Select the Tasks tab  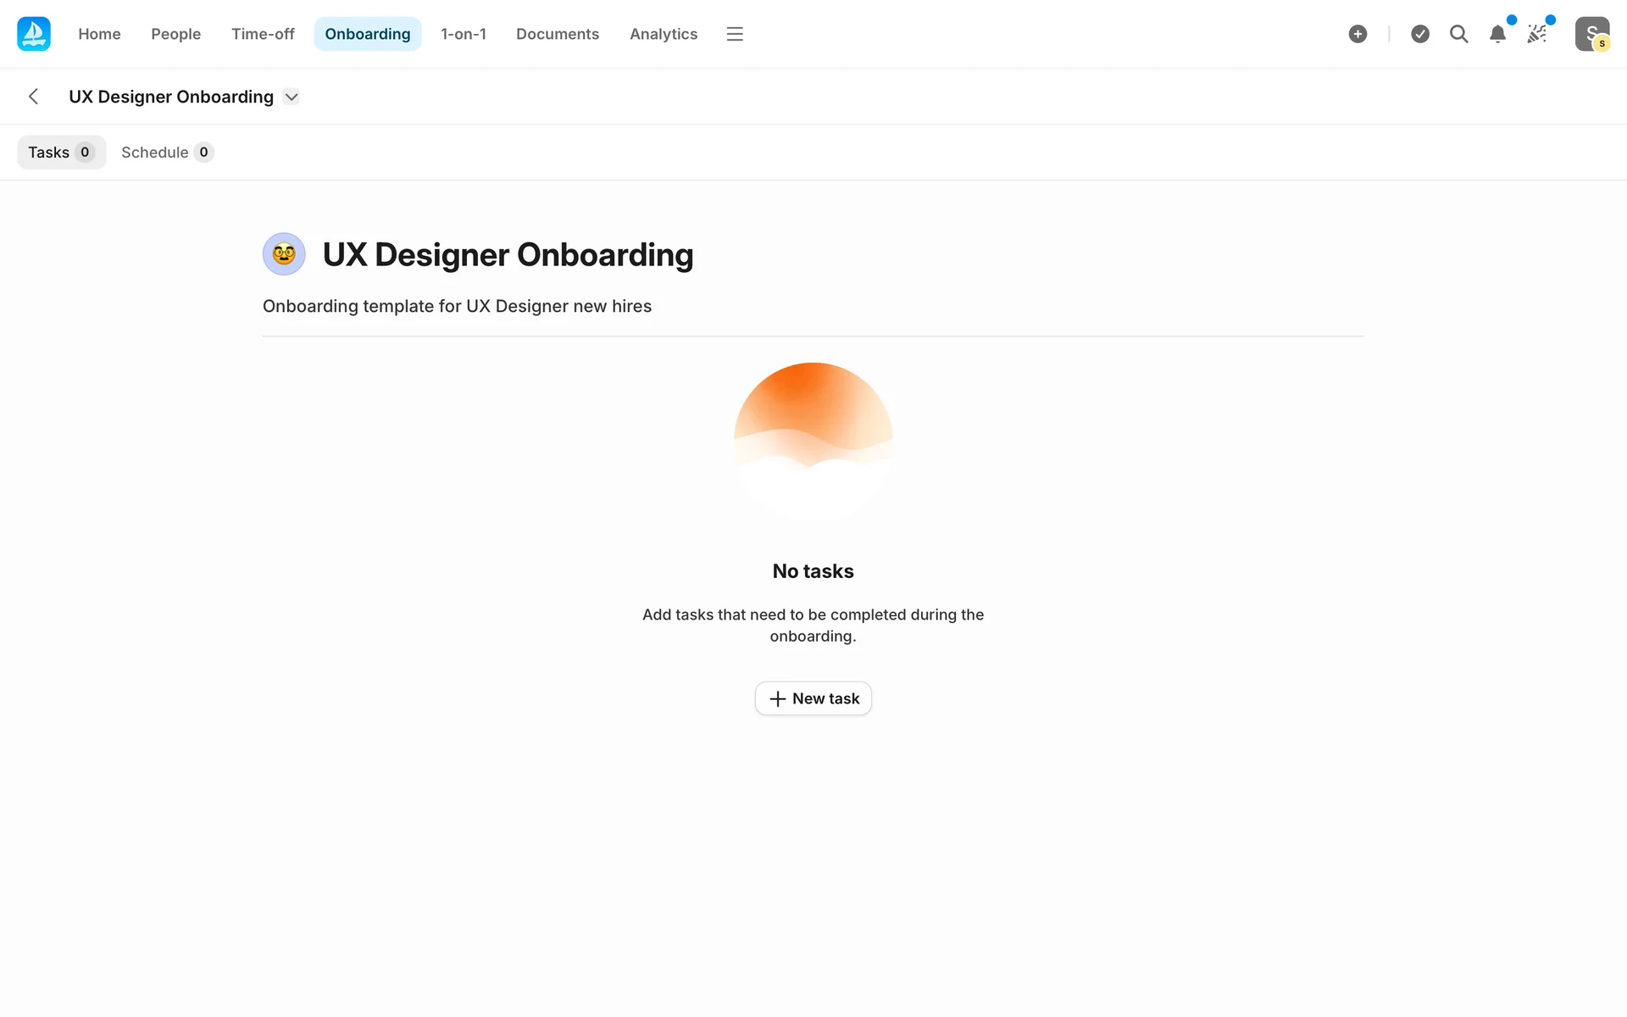tap(61, 153)
